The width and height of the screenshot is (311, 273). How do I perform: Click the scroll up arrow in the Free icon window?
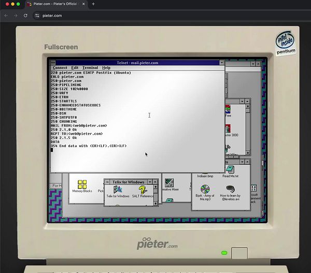248,106
